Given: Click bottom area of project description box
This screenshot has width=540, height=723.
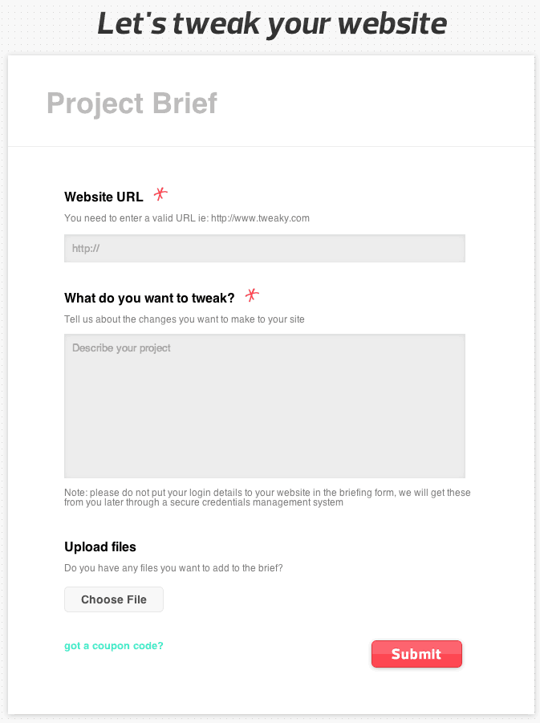Looking at the screenshot, I should pos(264,461).
